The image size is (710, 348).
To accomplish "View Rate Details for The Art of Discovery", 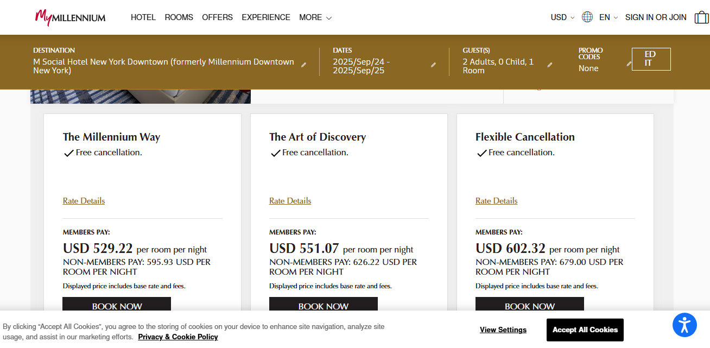I will tap(290, 201).
